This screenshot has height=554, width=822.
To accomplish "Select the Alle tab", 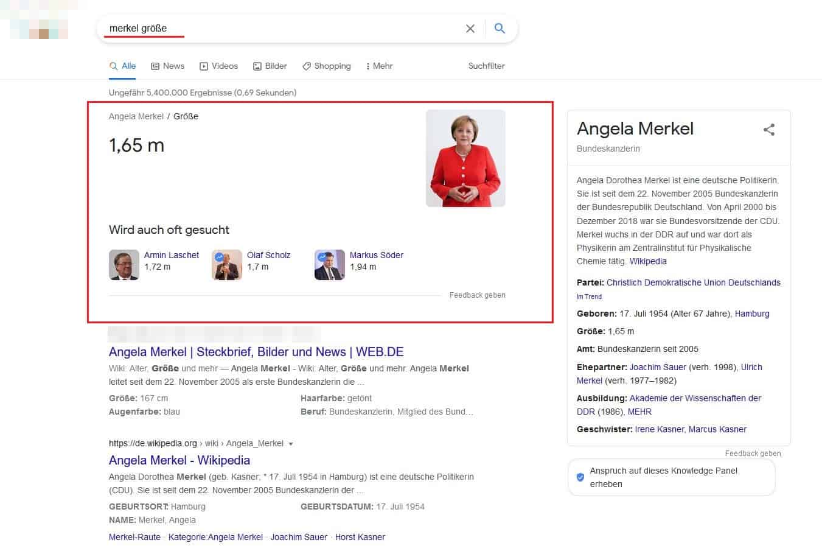I will (122, 66).
